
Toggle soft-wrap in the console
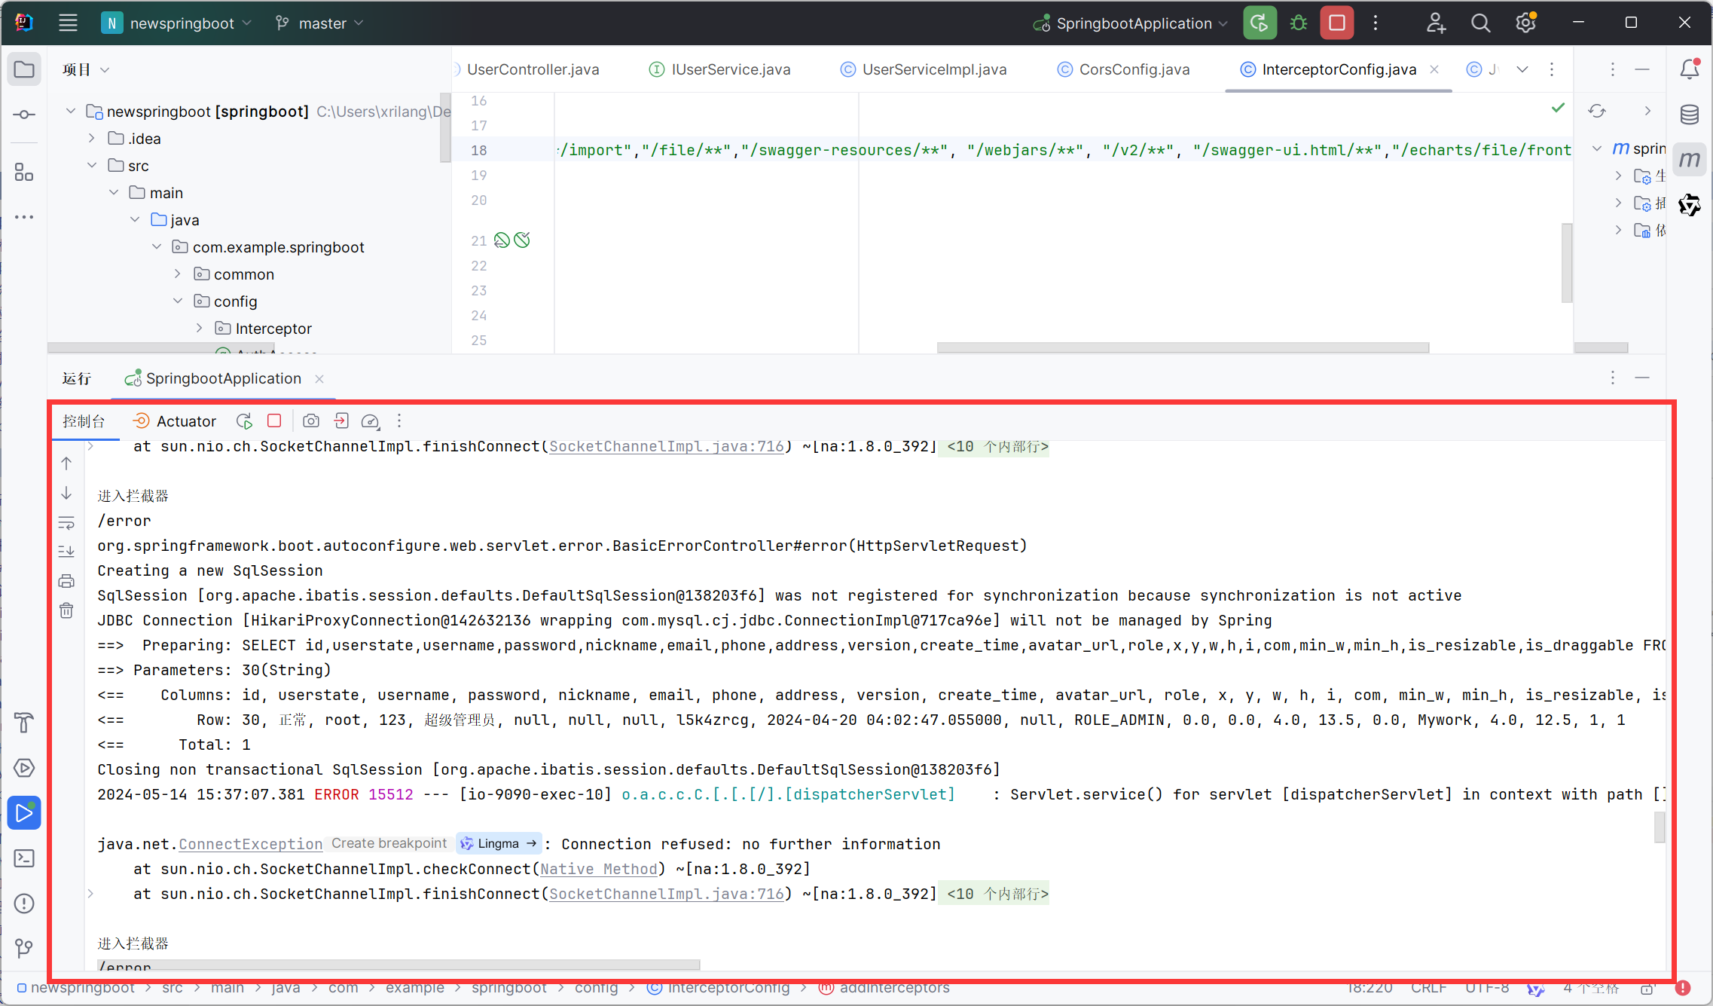pyautogui.click(x=66, y=523)
